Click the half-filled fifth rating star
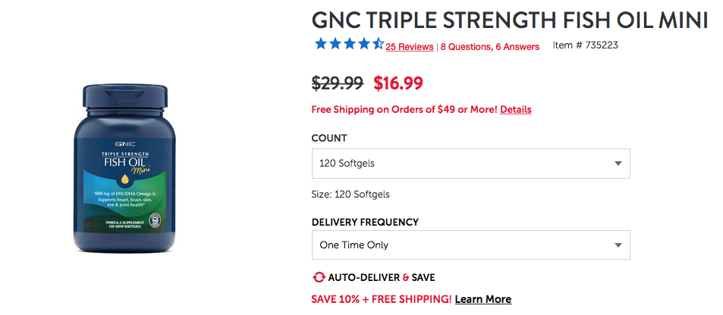This screenshot has width=723, height=315. [378, 44]
